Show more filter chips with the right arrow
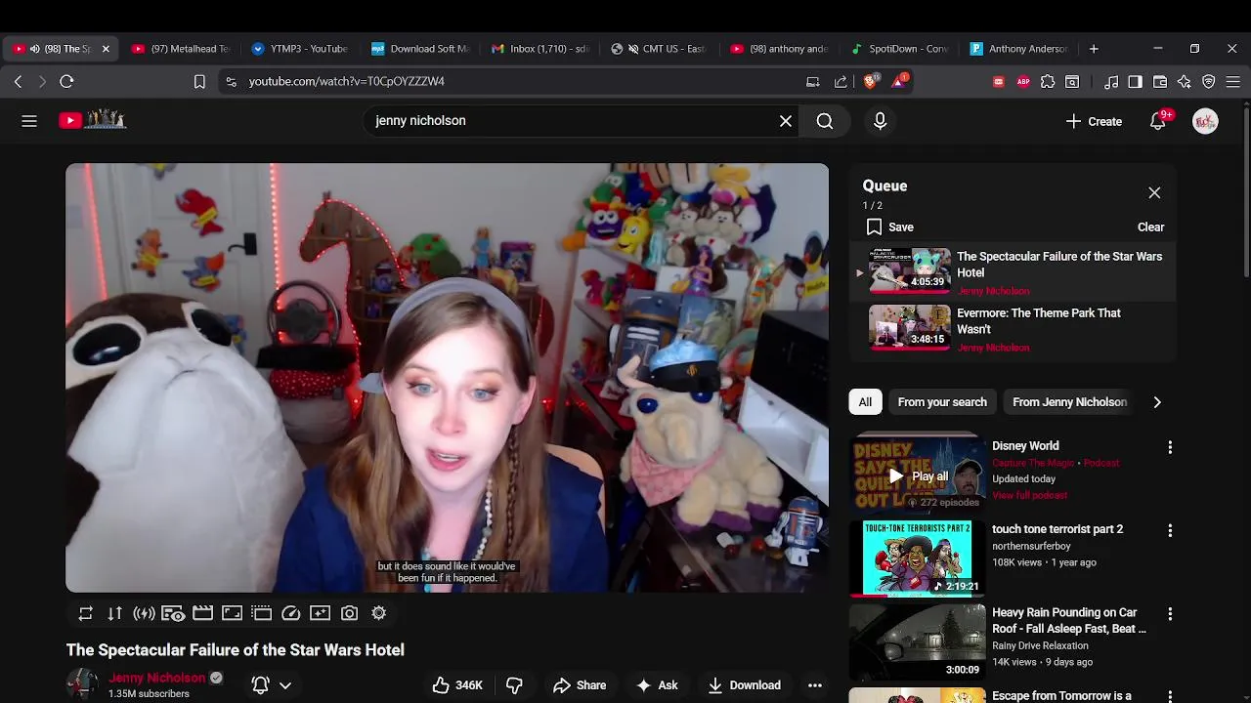1251x703 pixels. 1157,402
